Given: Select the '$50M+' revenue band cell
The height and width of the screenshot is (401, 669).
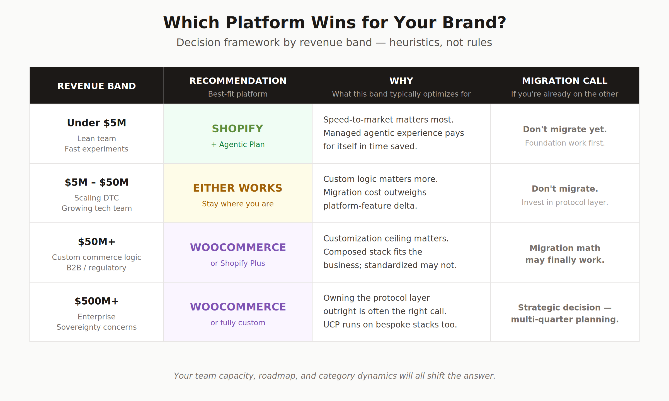Looking at the screenshot, I should [x=97, y=253].
